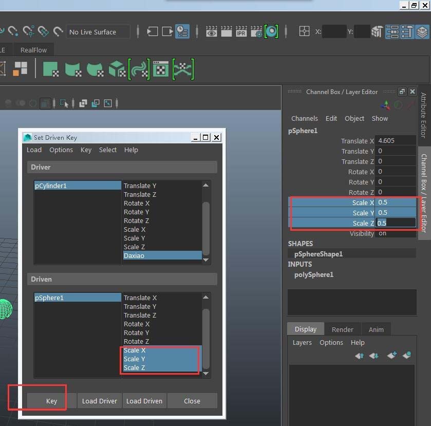The width and height of the screenshot is (431, 426).
Task: Switch to the Render layer tab
Action: pyautogui.click(x=342, y=329)
